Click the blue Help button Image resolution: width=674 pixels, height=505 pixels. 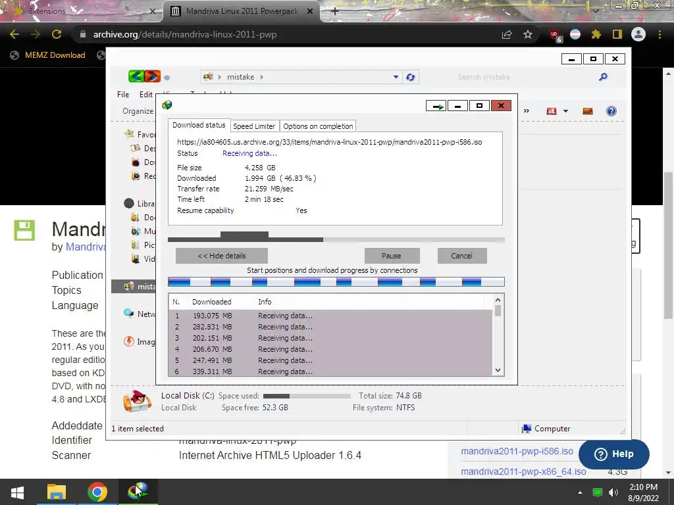point(614,454)
